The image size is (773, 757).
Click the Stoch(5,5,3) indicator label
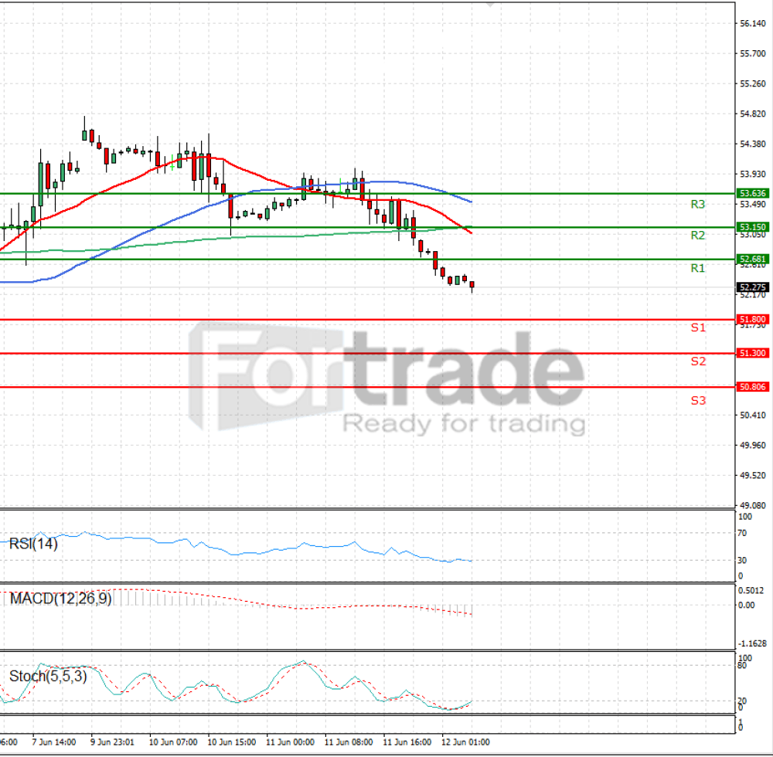coord(48,676)
